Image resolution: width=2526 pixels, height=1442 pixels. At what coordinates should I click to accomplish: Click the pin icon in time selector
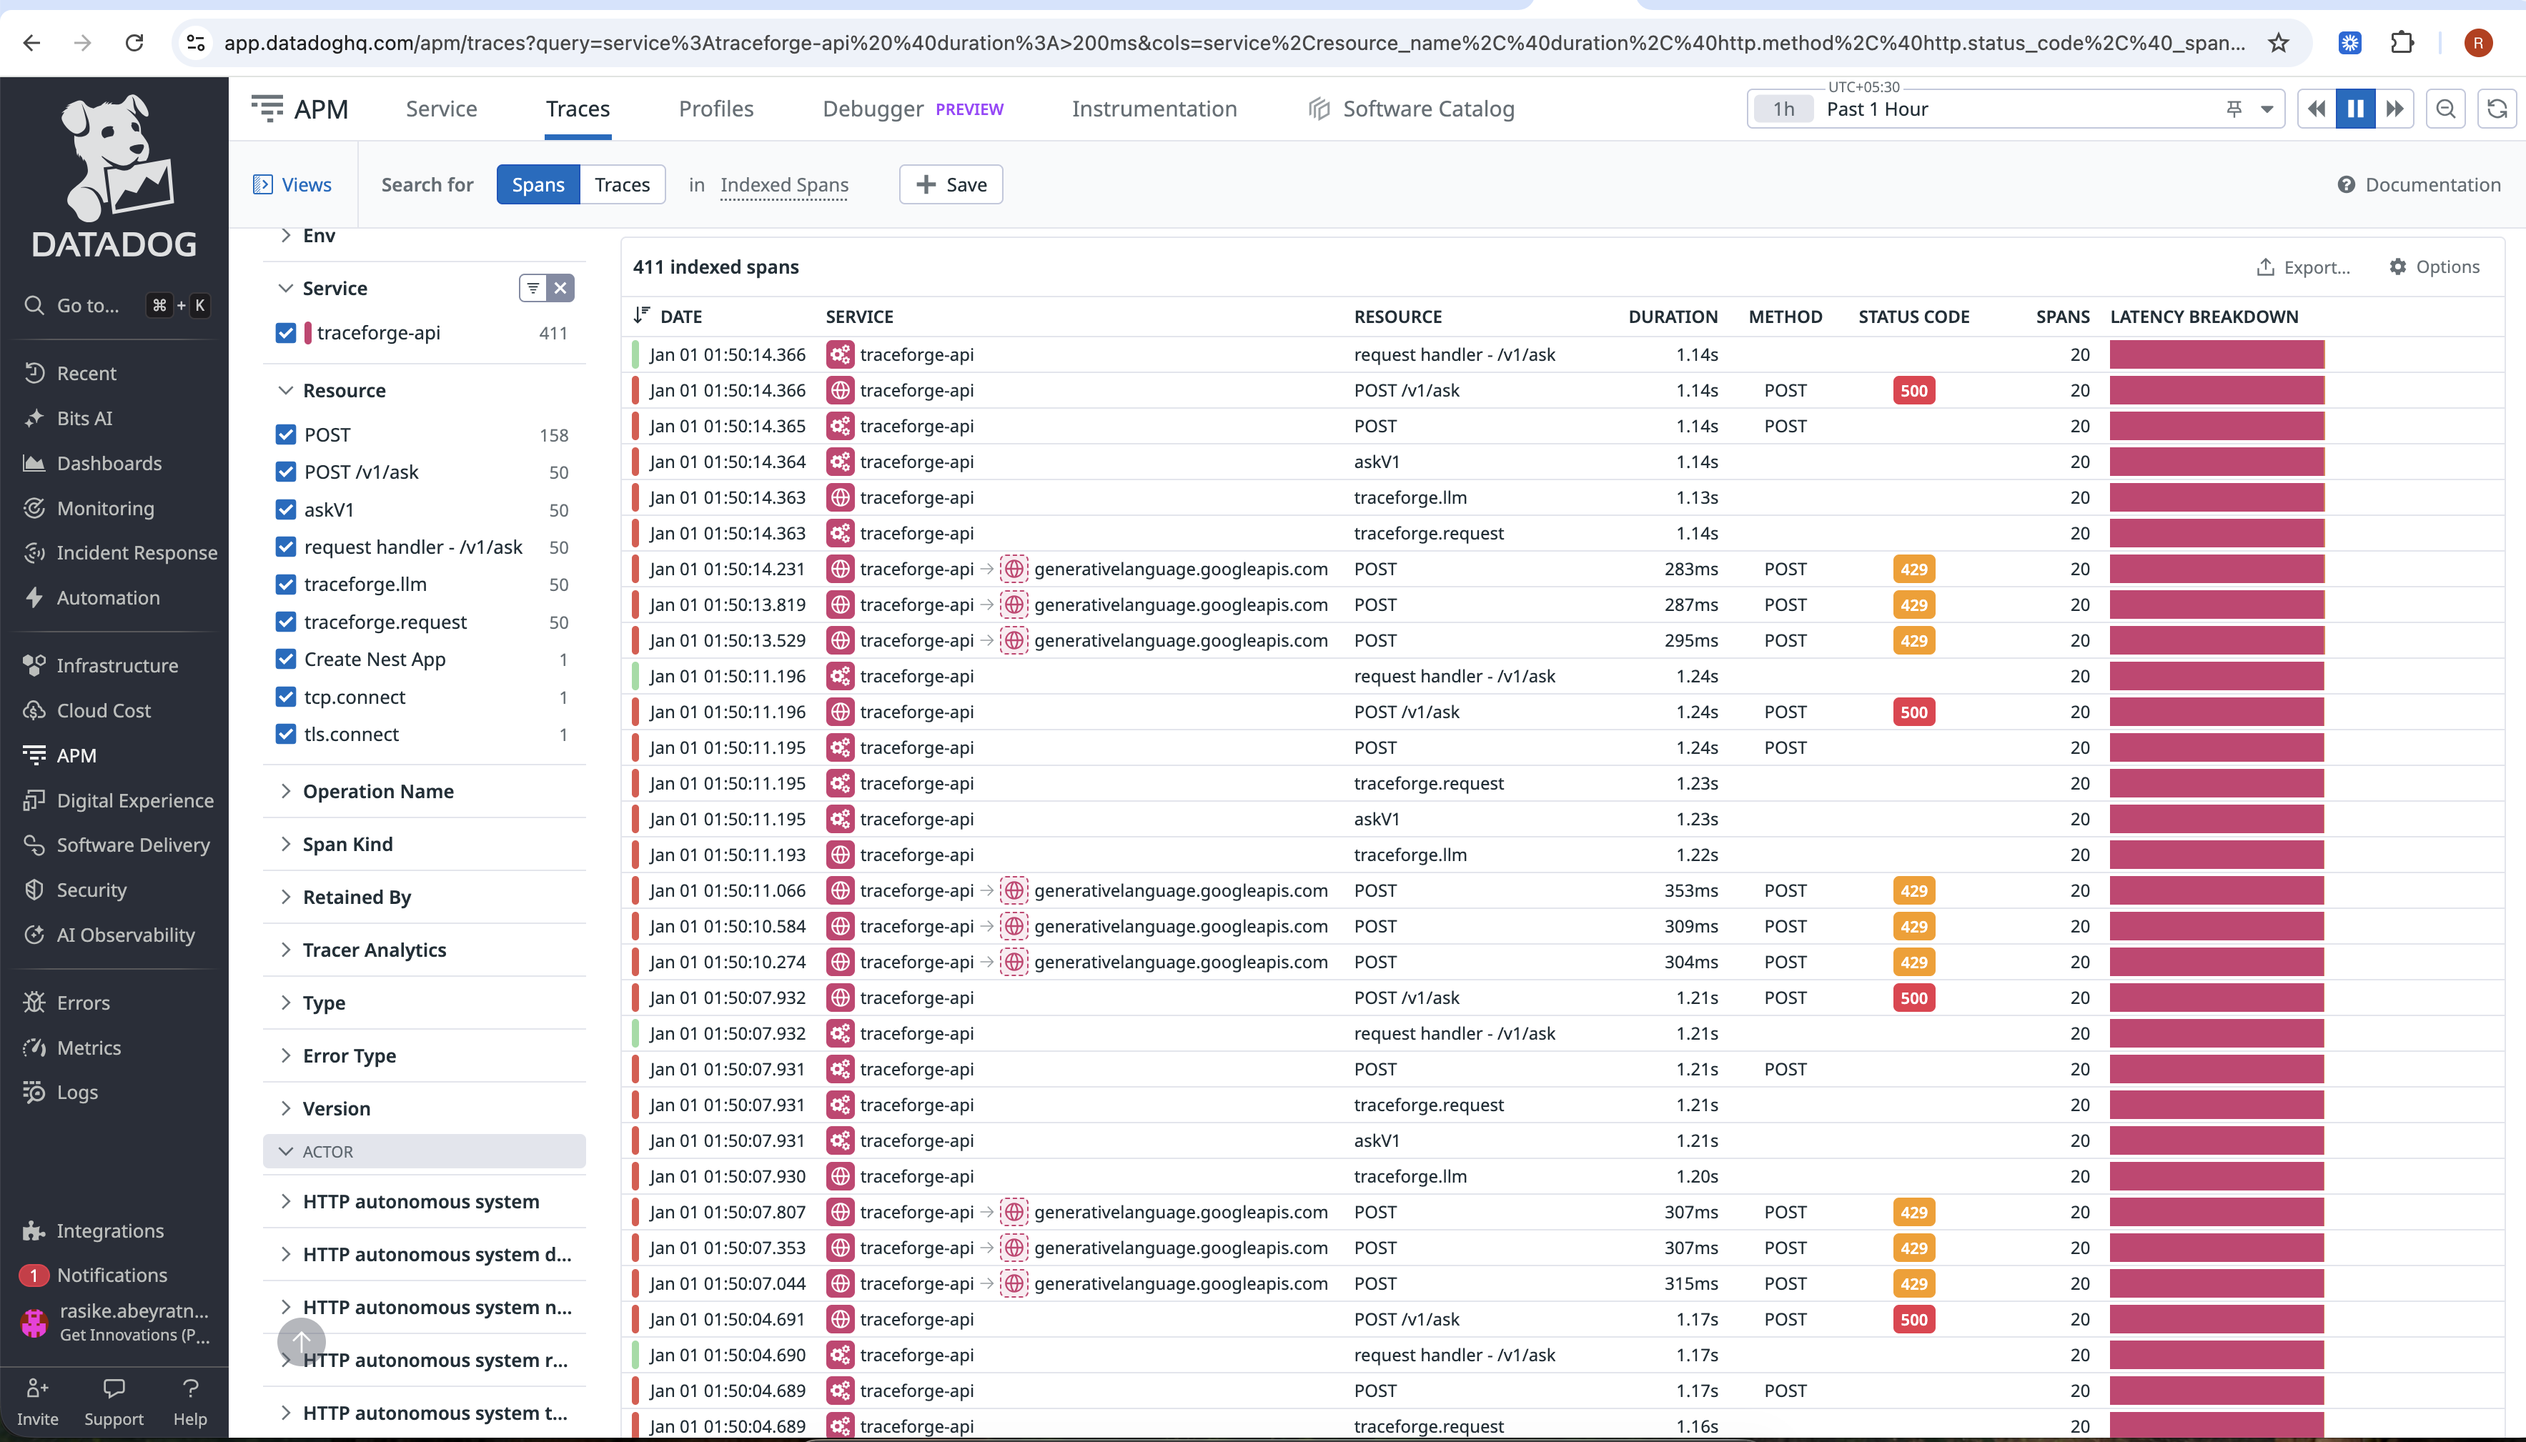2234,109
